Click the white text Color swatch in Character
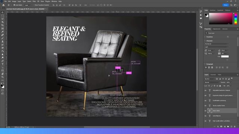This screenshot has height=134, width=239. click(225, 57)
